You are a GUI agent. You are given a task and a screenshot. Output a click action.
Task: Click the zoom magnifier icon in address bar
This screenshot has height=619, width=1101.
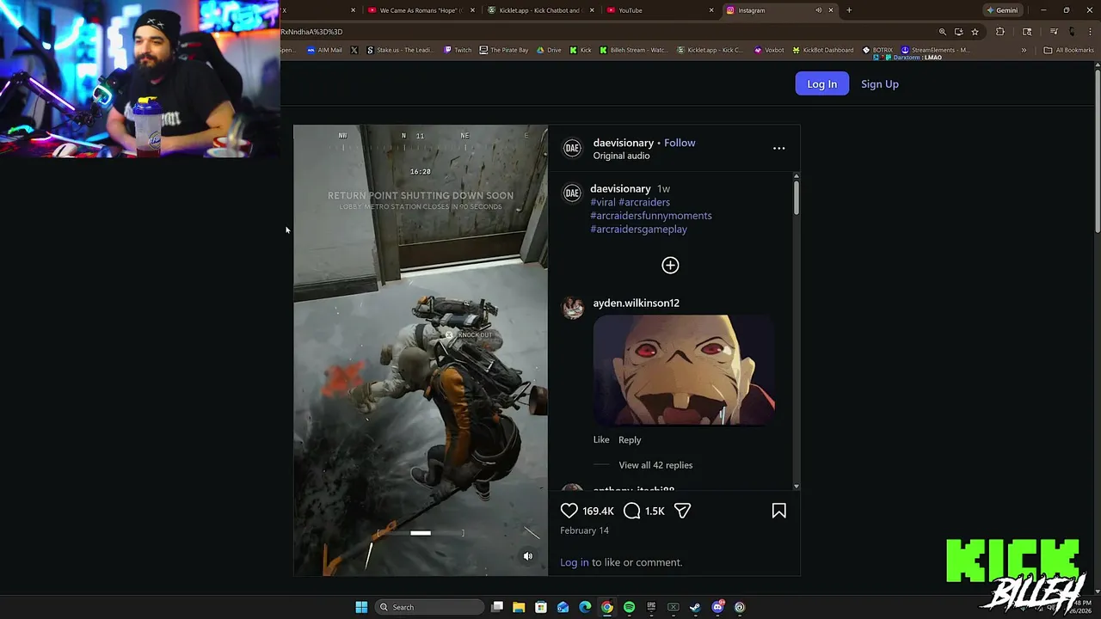942,32
